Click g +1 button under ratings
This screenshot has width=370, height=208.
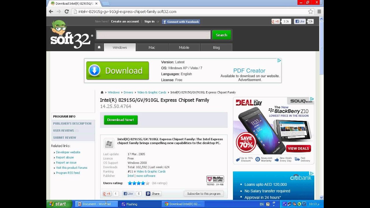point(107,194)
